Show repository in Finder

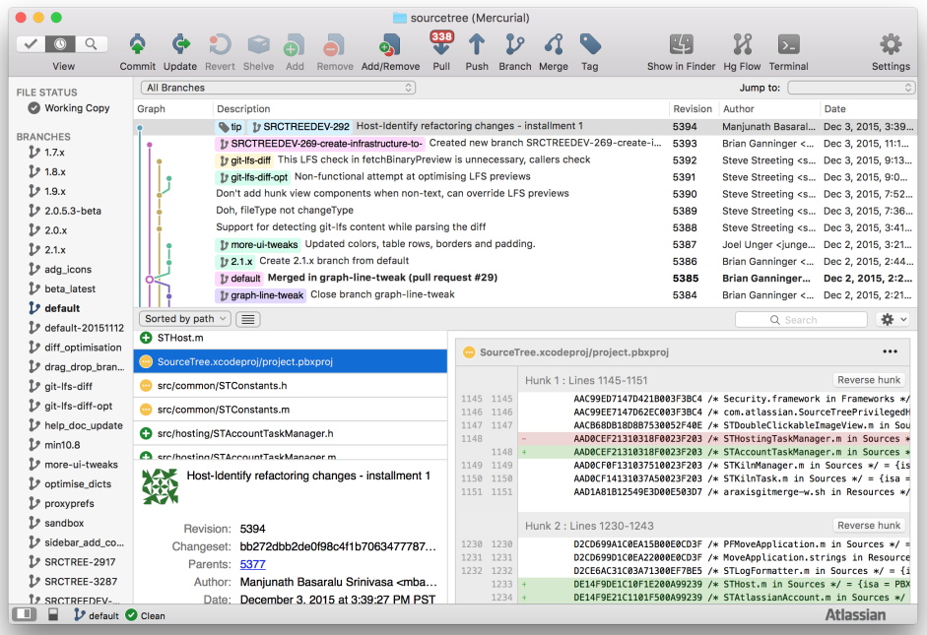point(681,52)
